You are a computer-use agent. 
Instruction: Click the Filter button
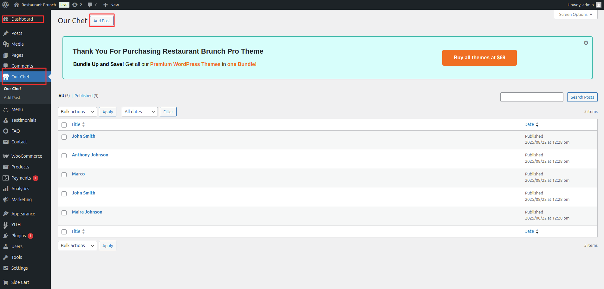tap(168, 112)
